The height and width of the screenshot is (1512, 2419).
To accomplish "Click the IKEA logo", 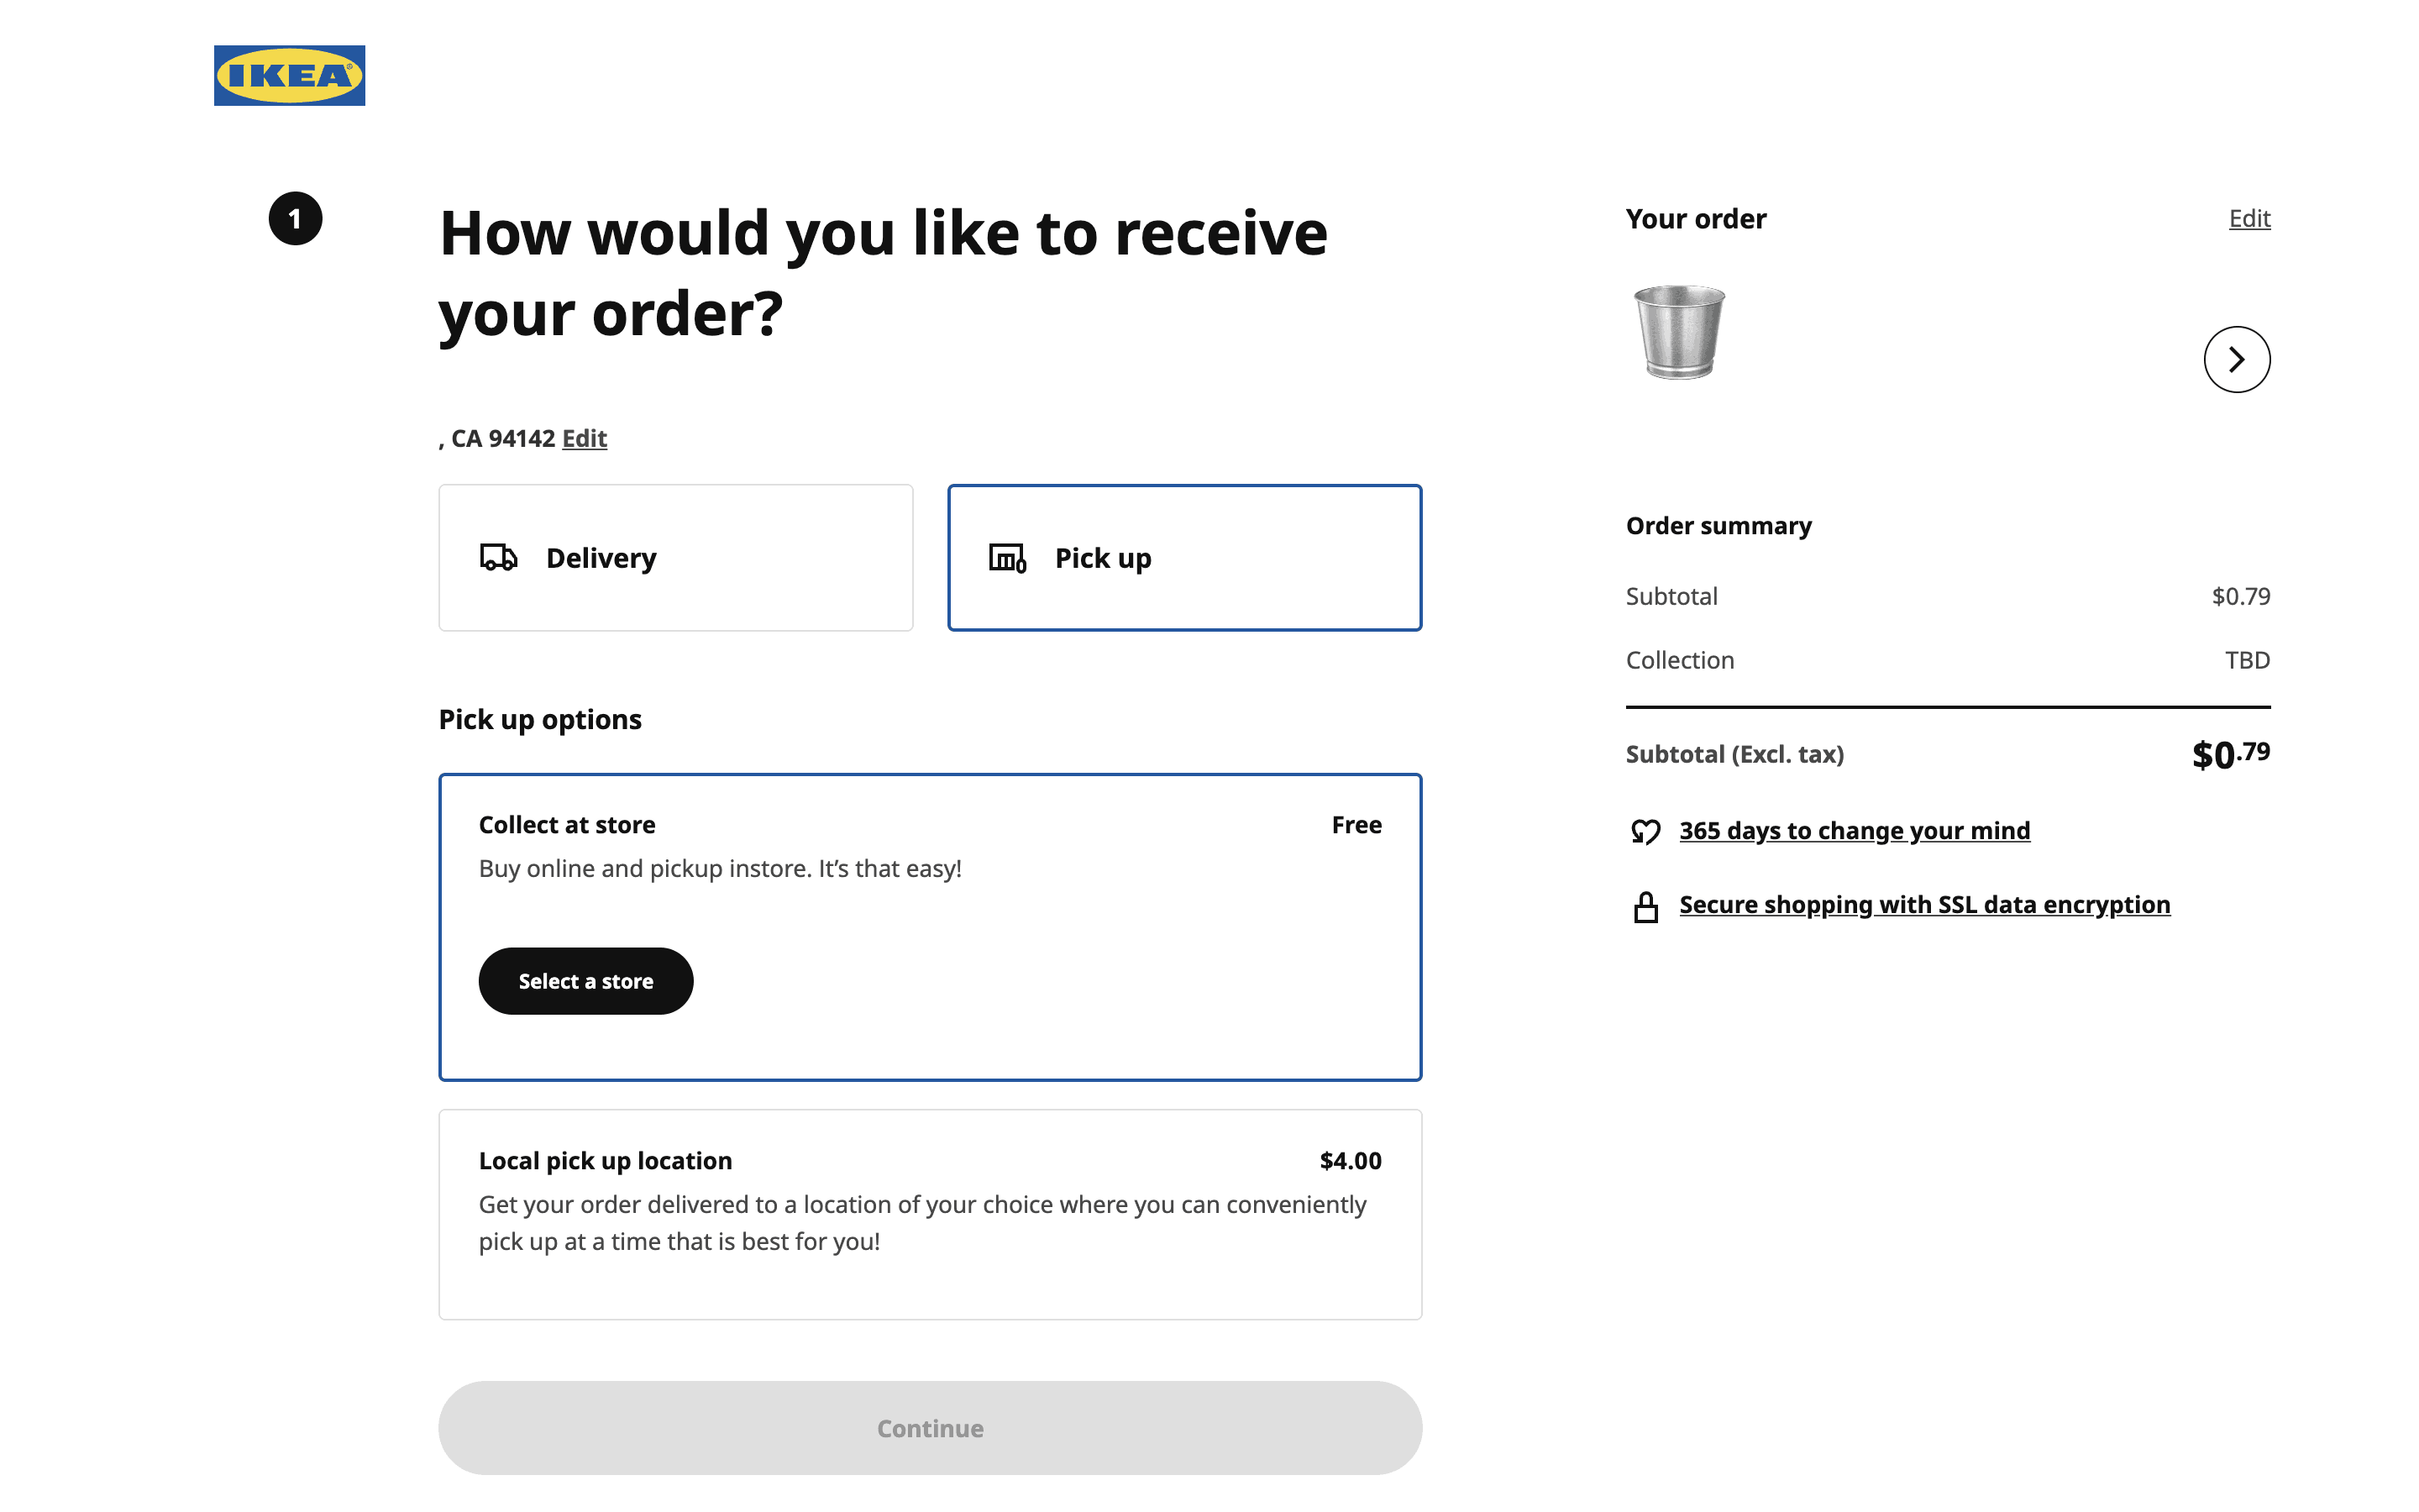I will (x=289, y=75).
